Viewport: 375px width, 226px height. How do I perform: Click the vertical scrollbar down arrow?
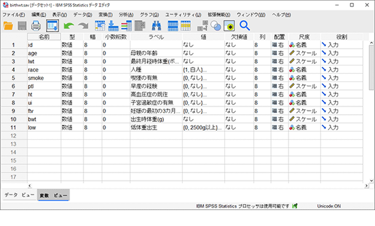coord(371,181)
